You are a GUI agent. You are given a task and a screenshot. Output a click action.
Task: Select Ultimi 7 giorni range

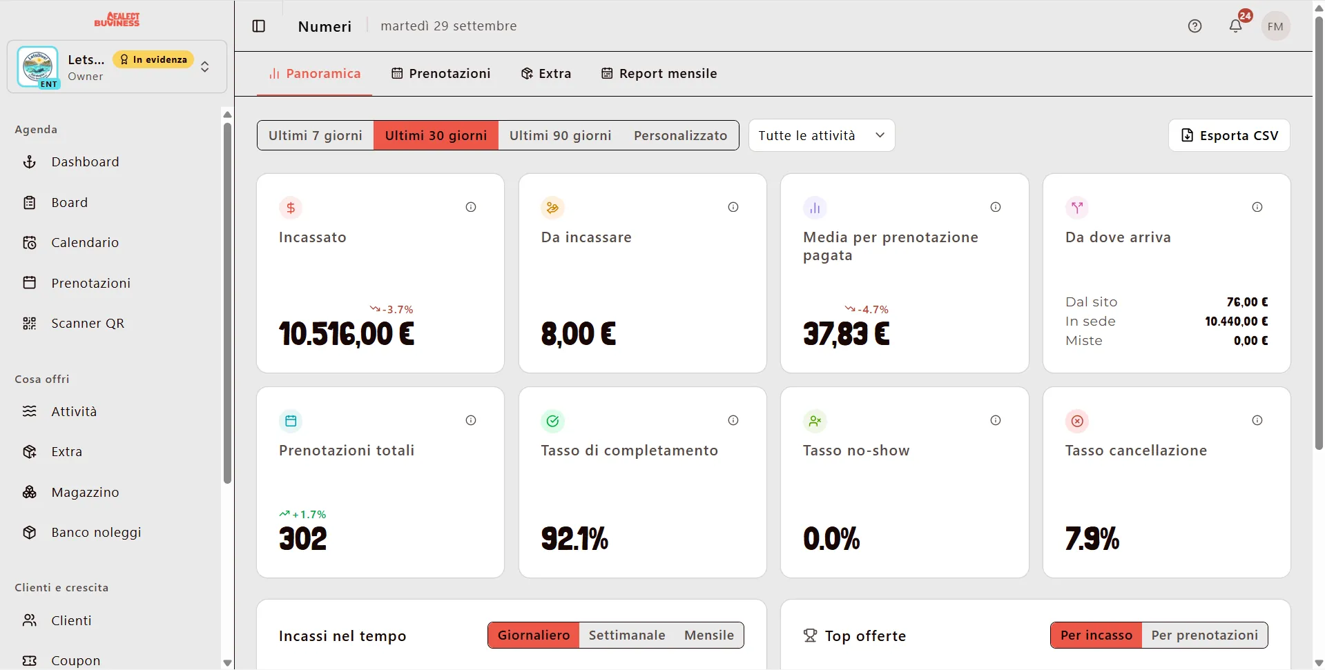click(x=316, y=135)
